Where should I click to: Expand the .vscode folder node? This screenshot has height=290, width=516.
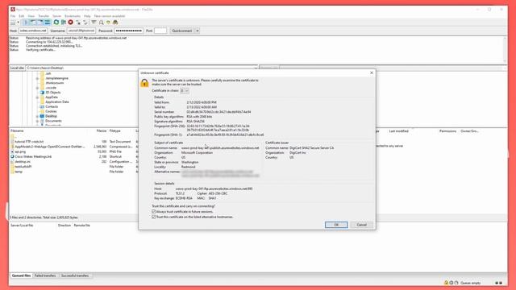tap(37, 88)
